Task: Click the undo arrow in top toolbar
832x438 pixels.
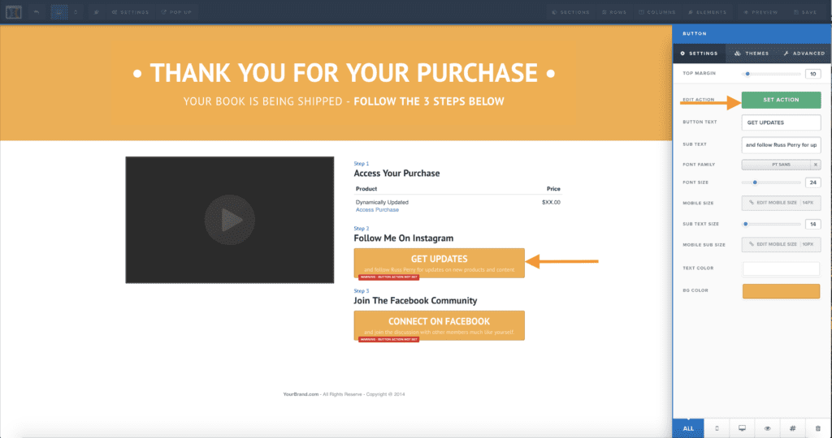Action: (x=37, y=12)
